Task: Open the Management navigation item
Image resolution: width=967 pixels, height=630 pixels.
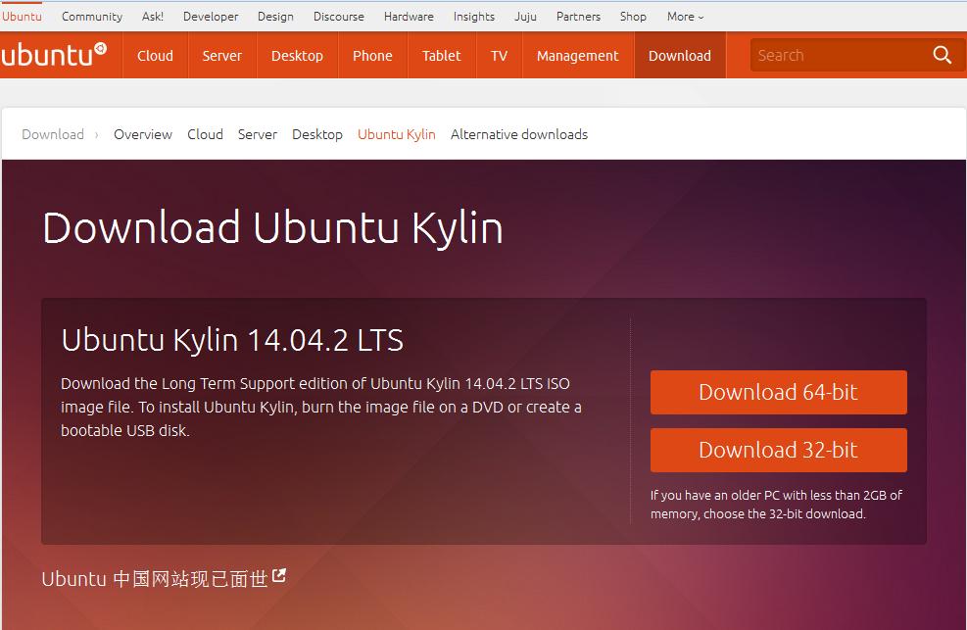Action: coord(577,56)
